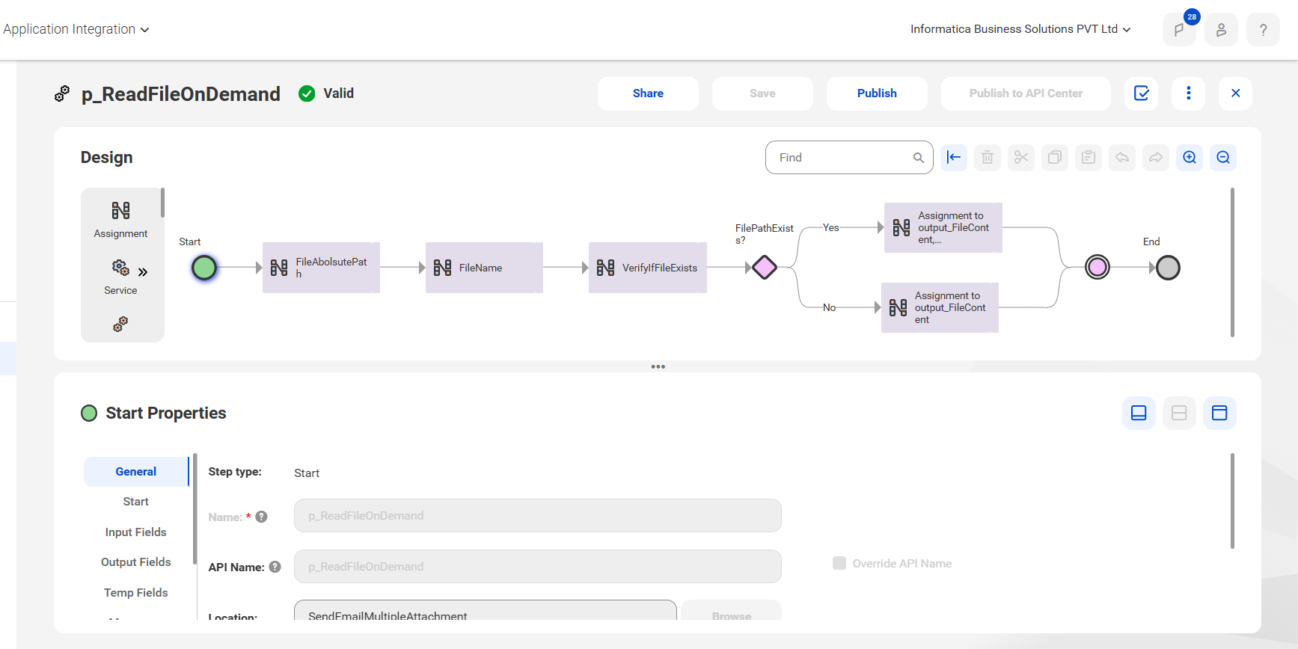Click the paste clipboard icon
This screenshot has height=649, width=1298.
(1089, 157)
